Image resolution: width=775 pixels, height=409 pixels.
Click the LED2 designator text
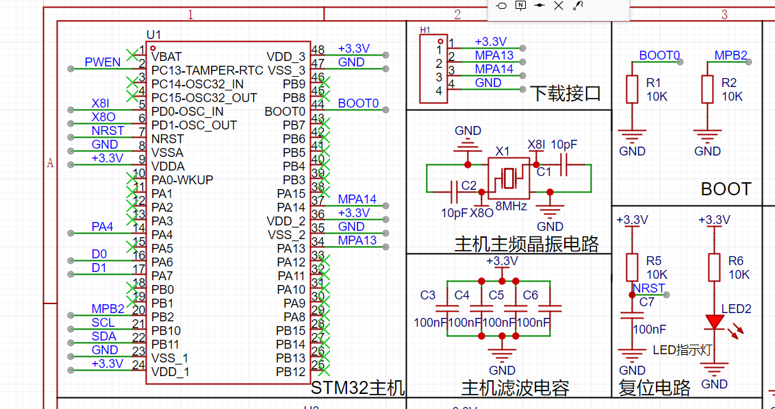pyautogui.click(x=737, y=309)
